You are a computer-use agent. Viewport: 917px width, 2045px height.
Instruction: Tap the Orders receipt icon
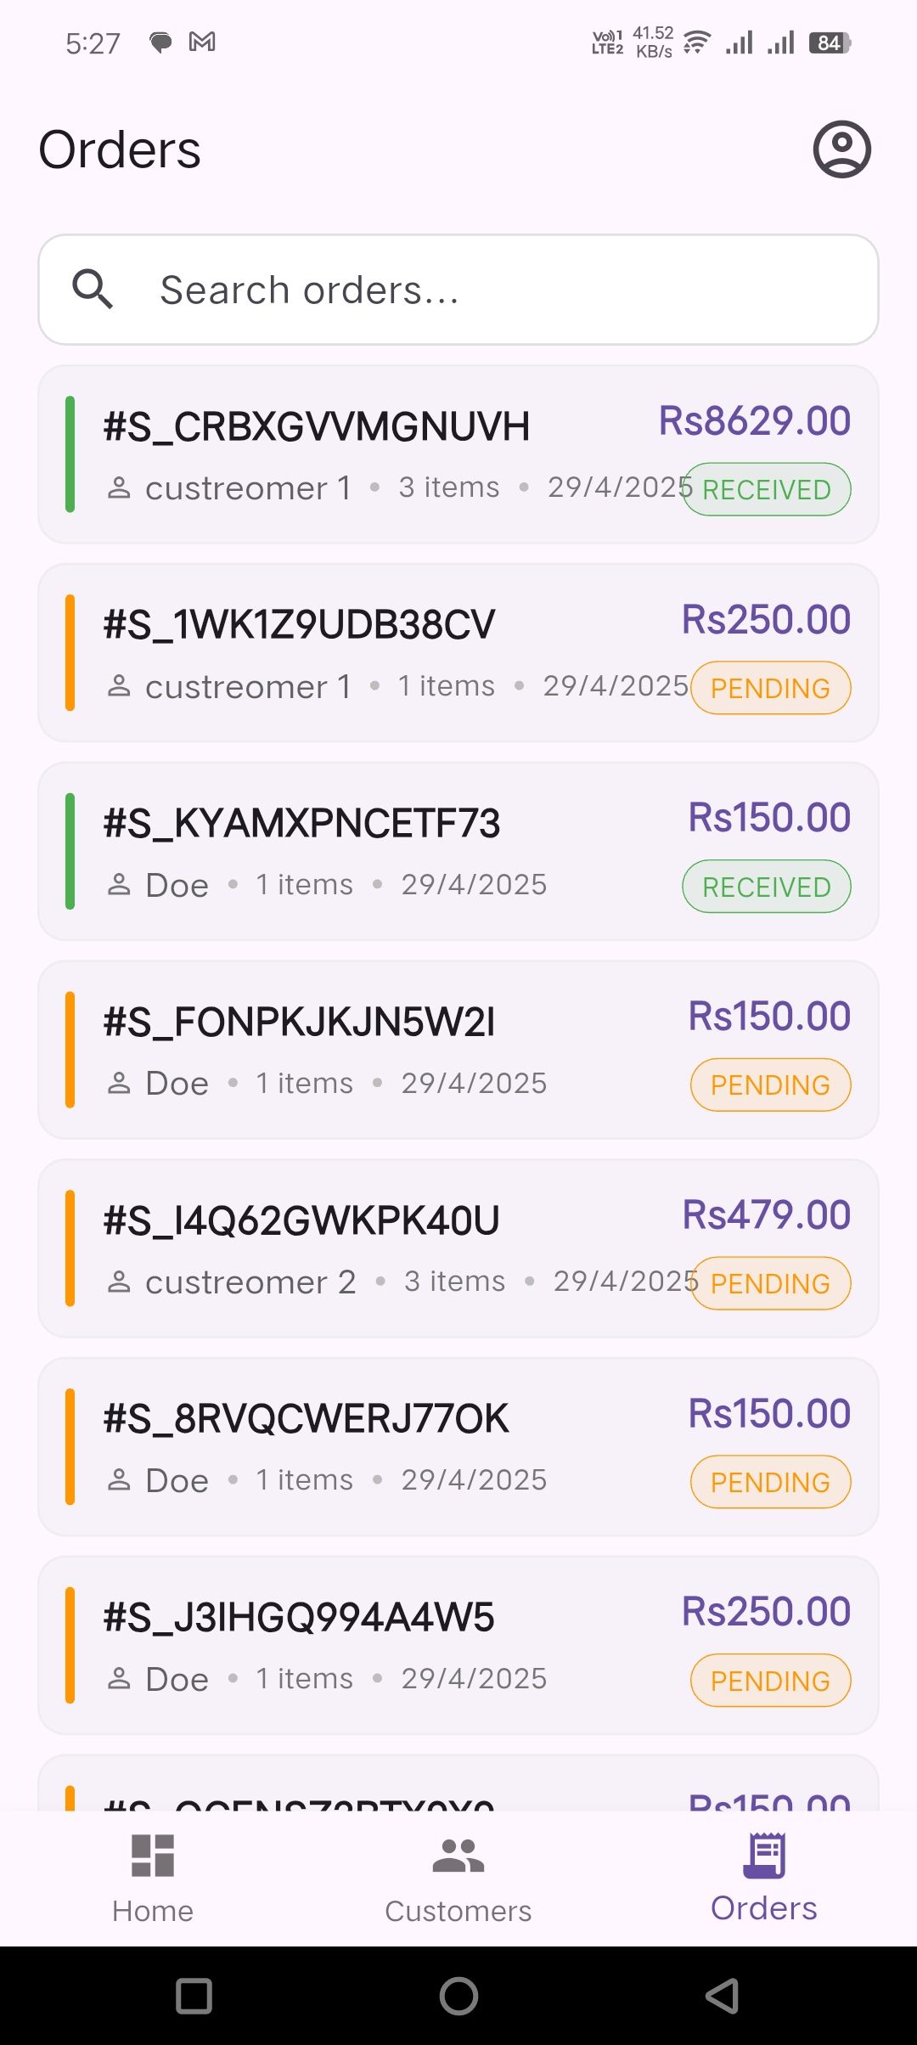pyautogui.click(x=764, y=1855)
